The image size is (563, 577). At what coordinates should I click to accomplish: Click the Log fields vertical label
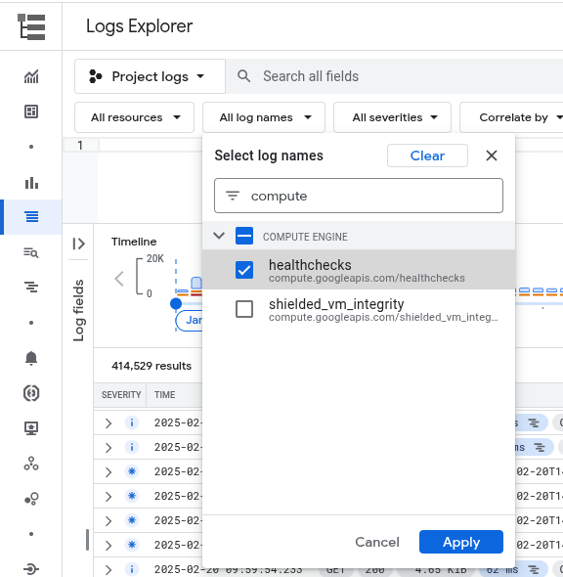[x=78, y=310]
